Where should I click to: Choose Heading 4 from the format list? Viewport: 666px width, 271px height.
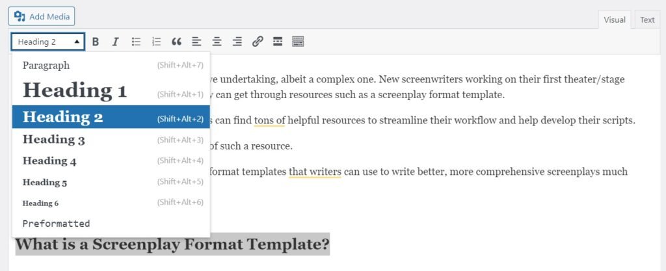[111, 161]
